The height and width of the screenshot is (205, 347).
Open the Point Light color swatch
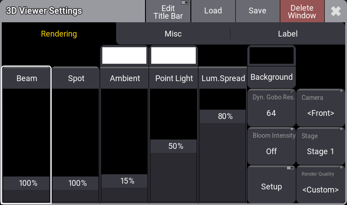click(173, 55)
